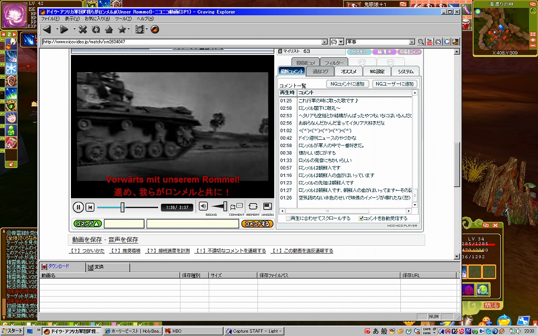This screenshot has height=336, width=538.
Task: Click NGユーザーに追加 button
Action: [394, 83]
